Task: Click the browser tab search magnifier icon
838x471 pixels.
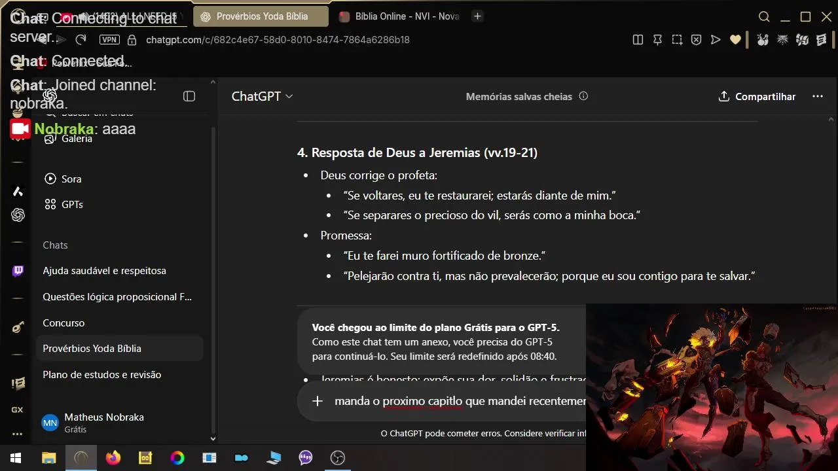Action: click(764, 17)
